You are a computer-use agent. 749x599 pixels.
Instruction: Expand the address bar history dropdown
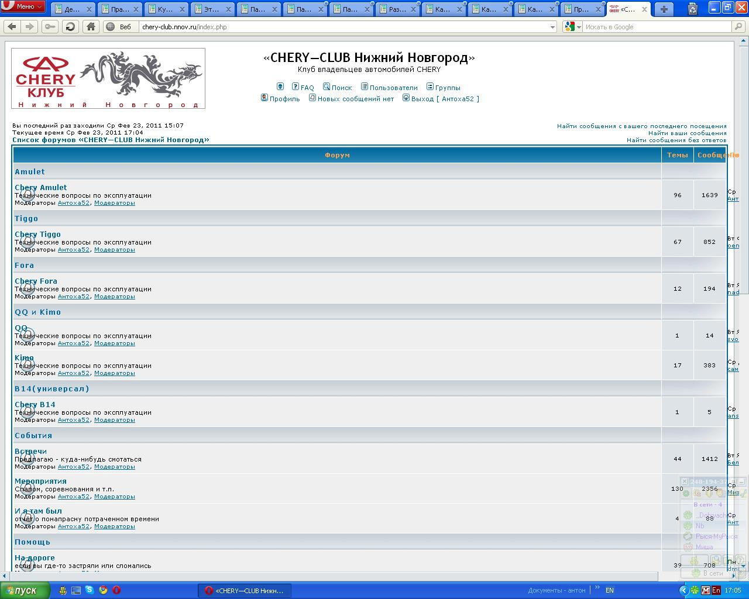[x=552, y=27]
